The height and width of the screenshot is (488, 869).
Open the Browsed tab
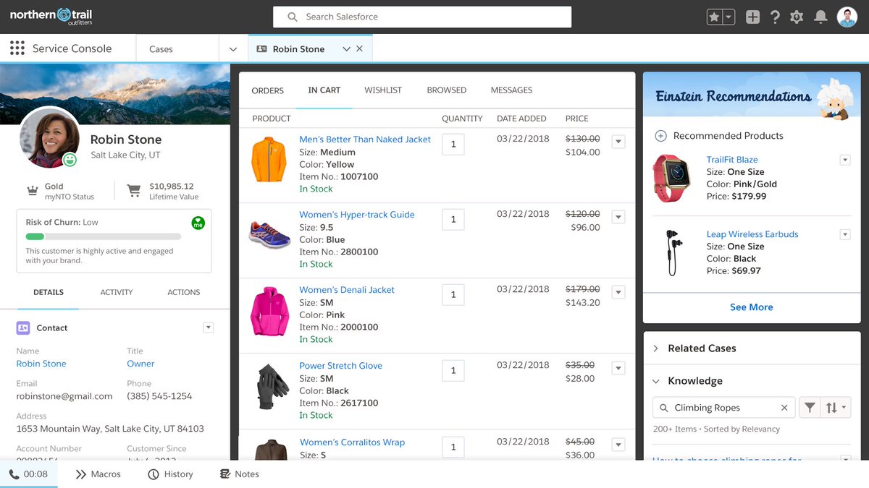(447, 90)
